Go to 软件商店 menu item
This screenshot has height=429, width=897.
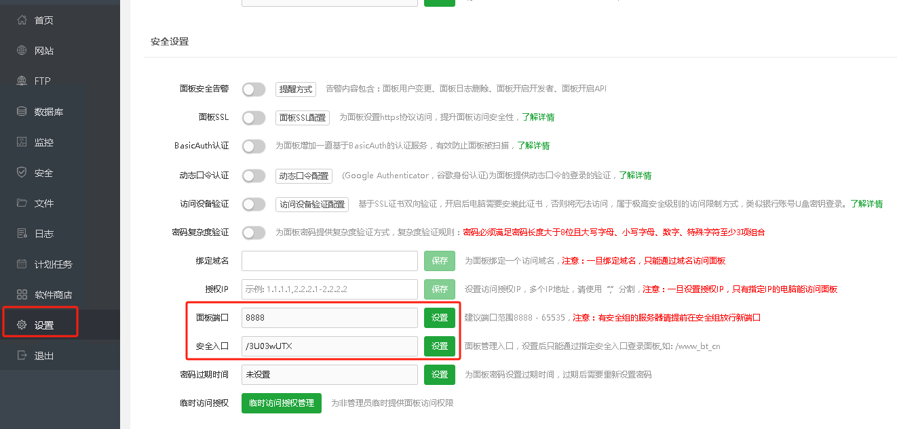53,295
